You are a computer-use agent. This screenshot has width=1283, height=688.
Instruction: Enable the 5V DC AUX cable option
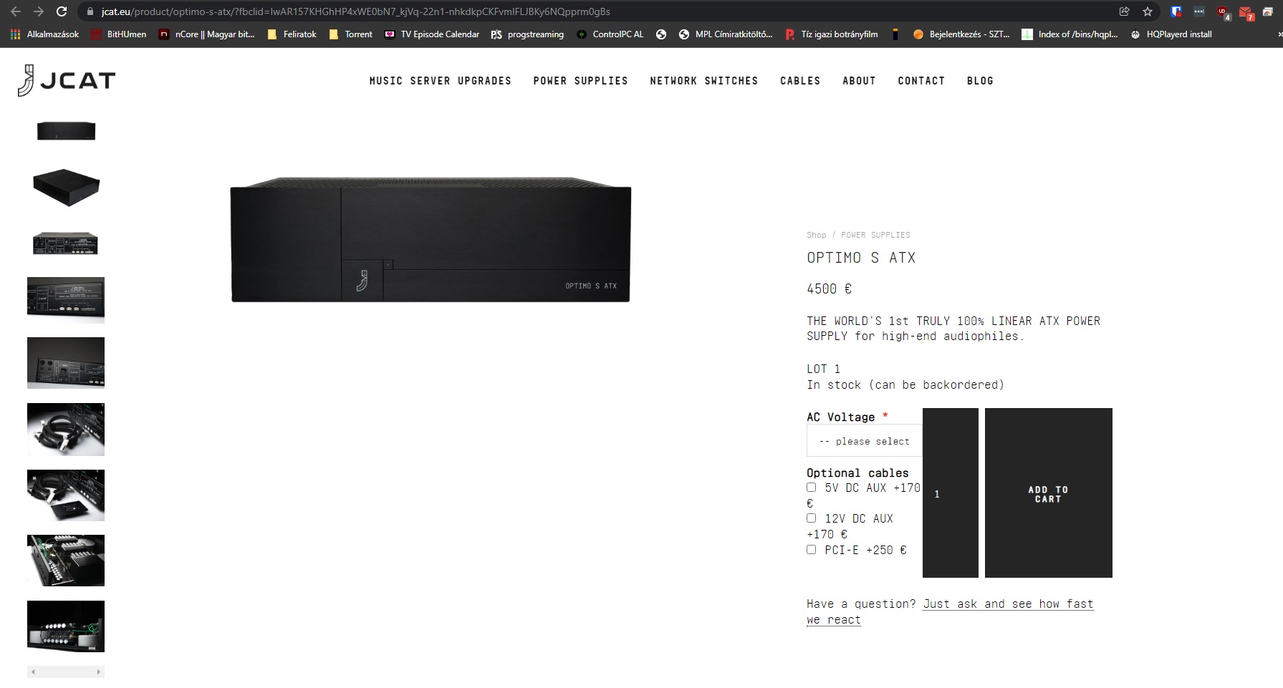[x=811, y=488]
